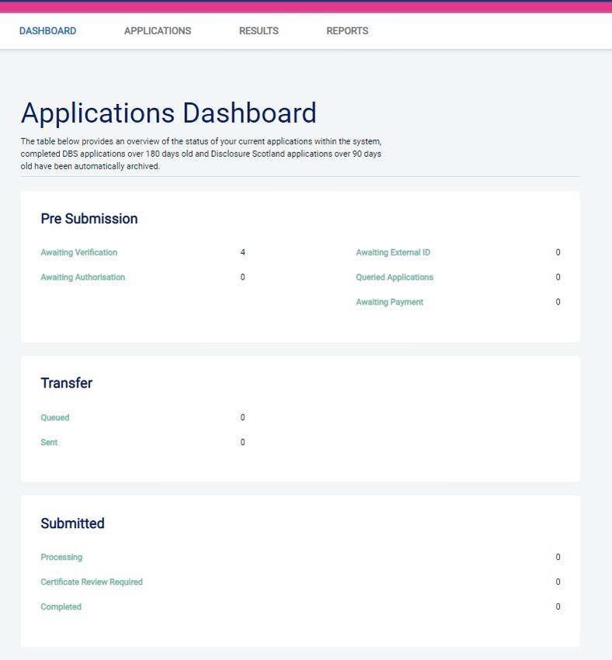Click the Completed count value
Screen dimensions: 612x660
pos(558,606)
